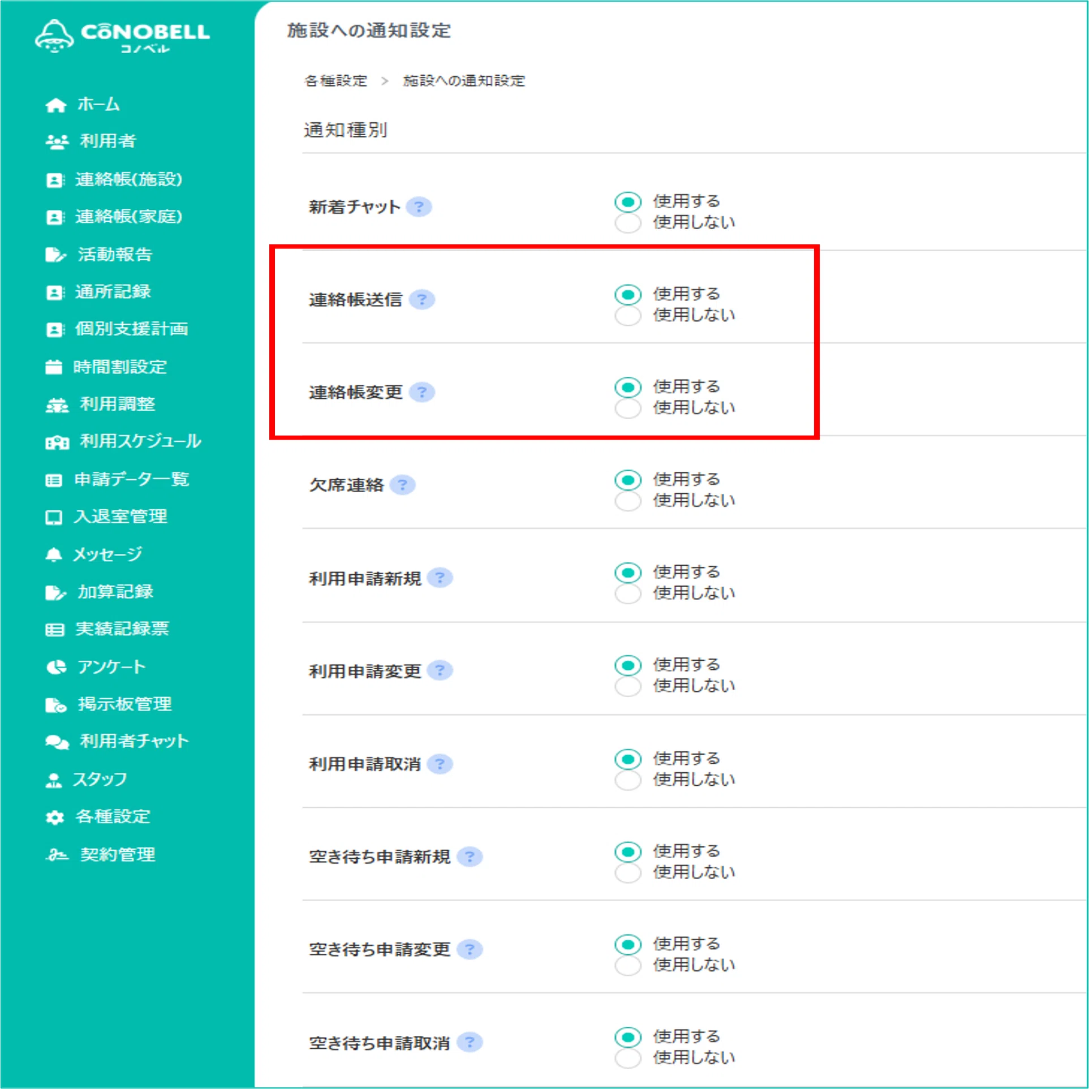Click the 掲示板管理 folder icon
The height and width of the screenshot is (1089, 1089).
tap(56, 705)
